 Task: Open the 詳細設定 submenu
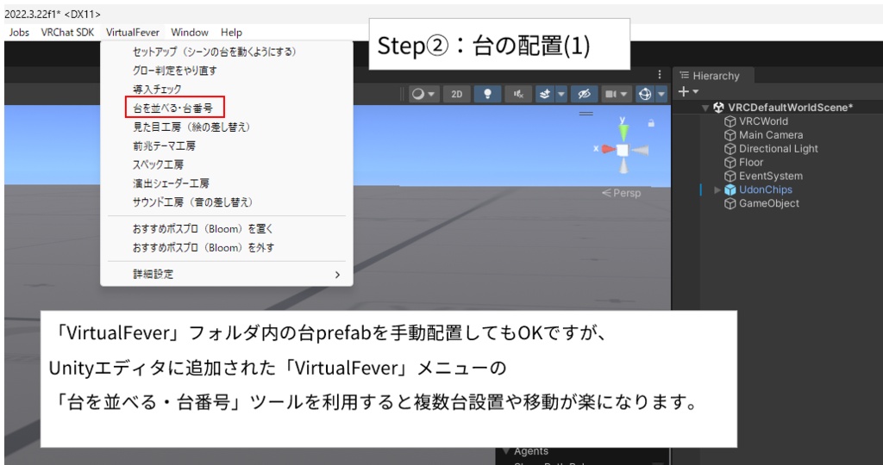click(227, 275)
